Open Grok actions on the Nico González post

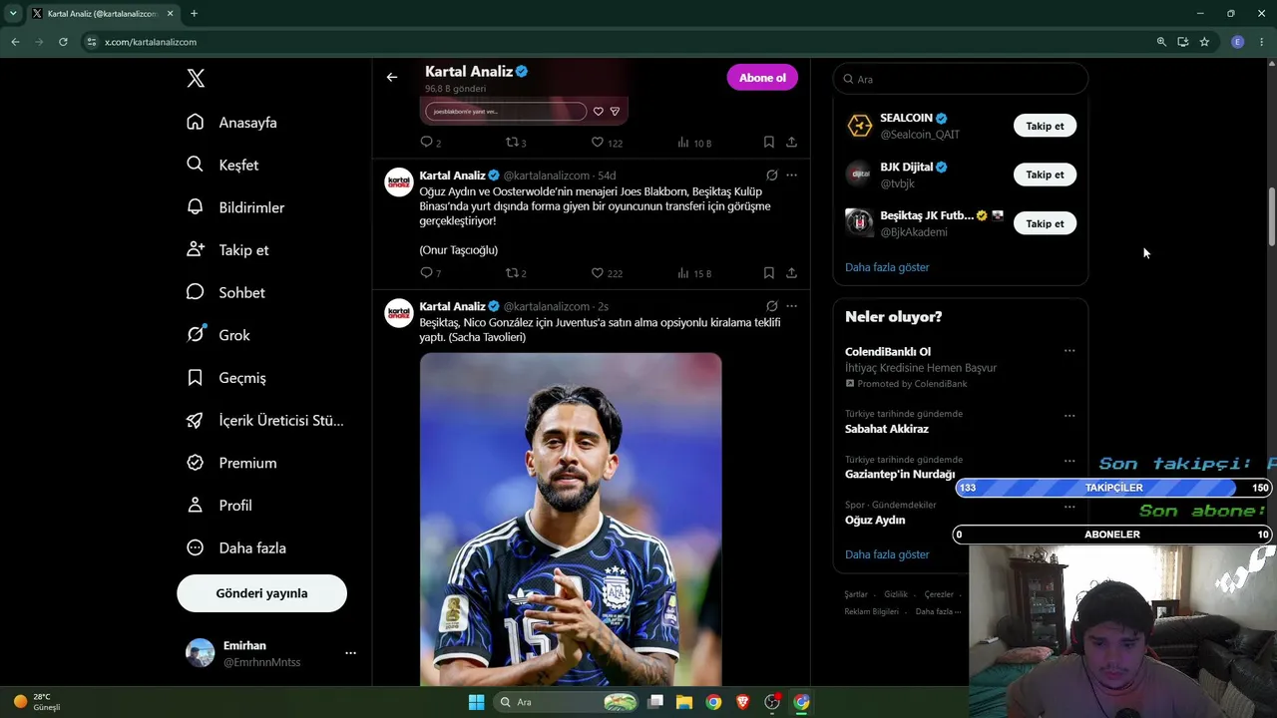[771, 306]
